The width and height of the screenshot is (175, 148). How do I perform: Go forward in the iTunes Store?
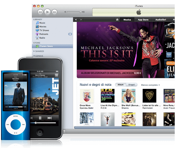[x=81, y=20]
